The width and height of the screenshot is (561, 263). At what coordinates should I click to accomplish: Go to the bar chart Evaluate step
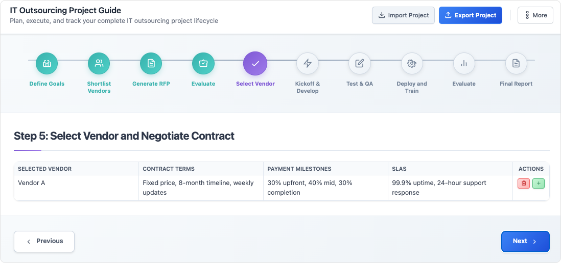pos(464,64)
